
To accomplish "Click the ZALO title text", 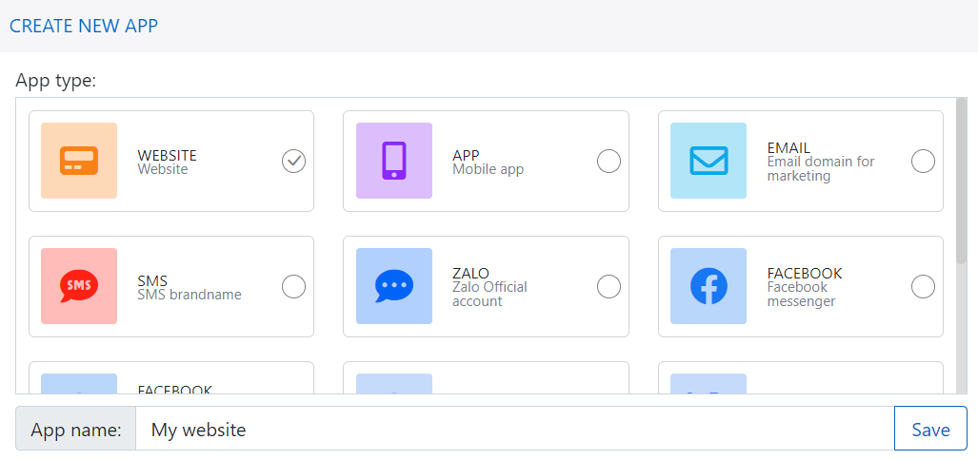I will (471, 274).
